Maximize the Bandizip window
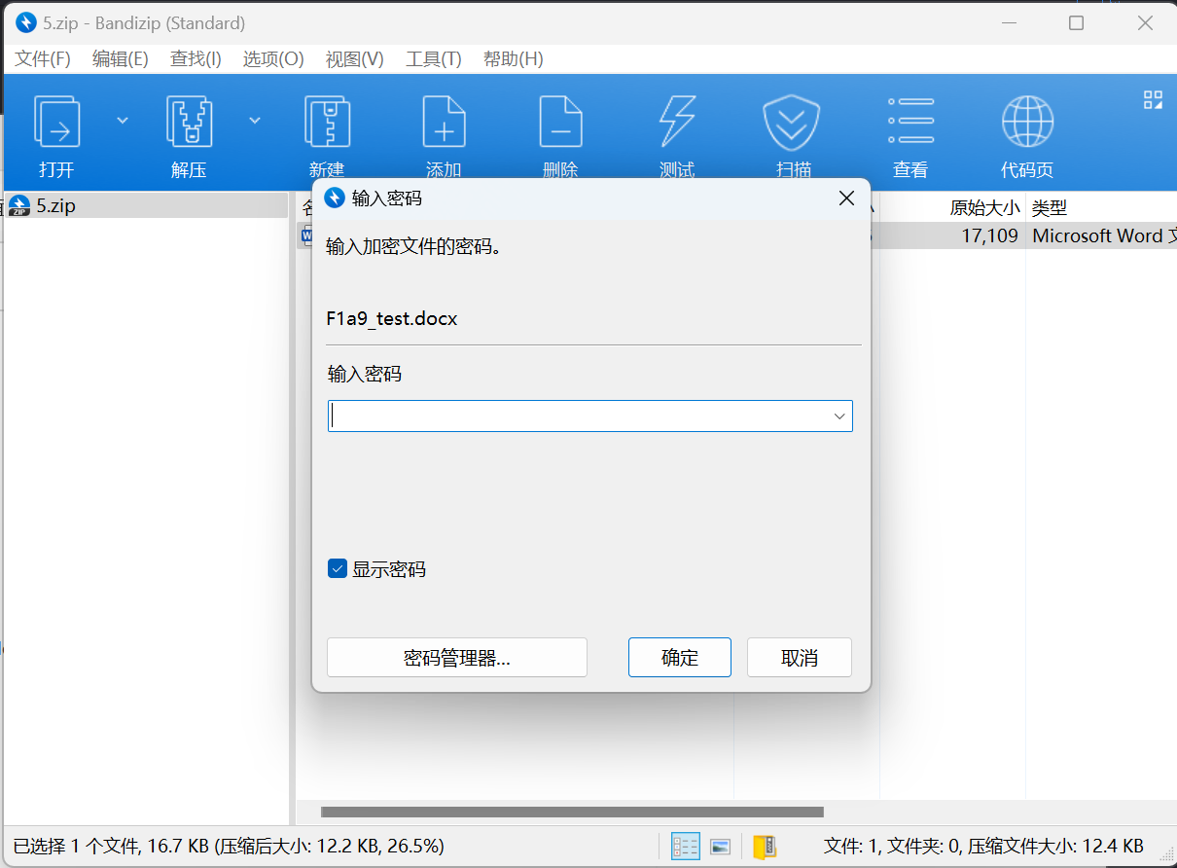1177x868 pixels. [1076, 22]
